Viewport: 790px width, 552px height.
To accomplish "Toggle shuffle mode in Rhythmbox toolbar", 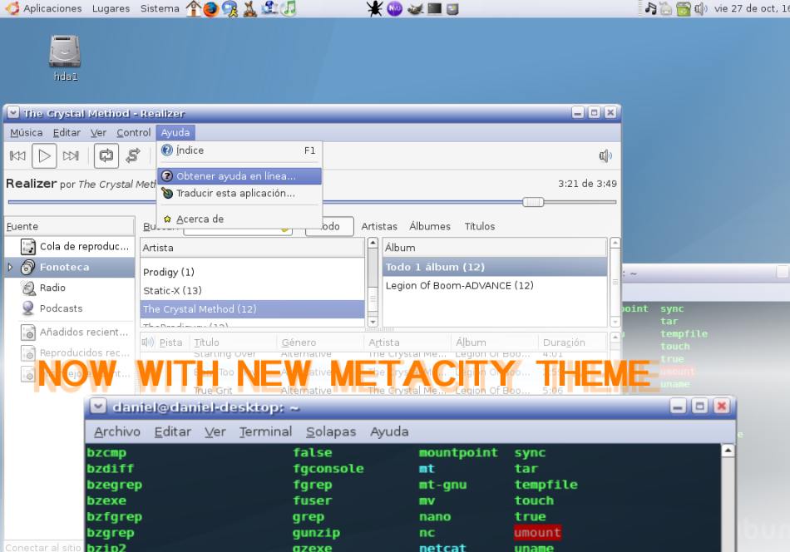I will click(x=133, y=155).
